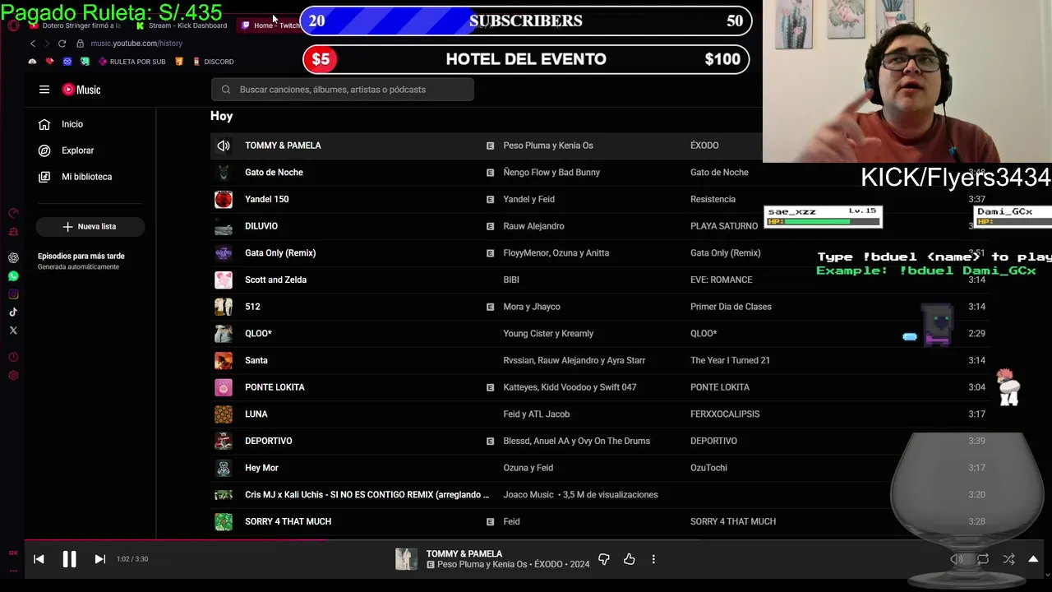The image size is (1052, 592).
Task: Open X (Twitter) from the Opera sidebar
Action: click(13, 331)
